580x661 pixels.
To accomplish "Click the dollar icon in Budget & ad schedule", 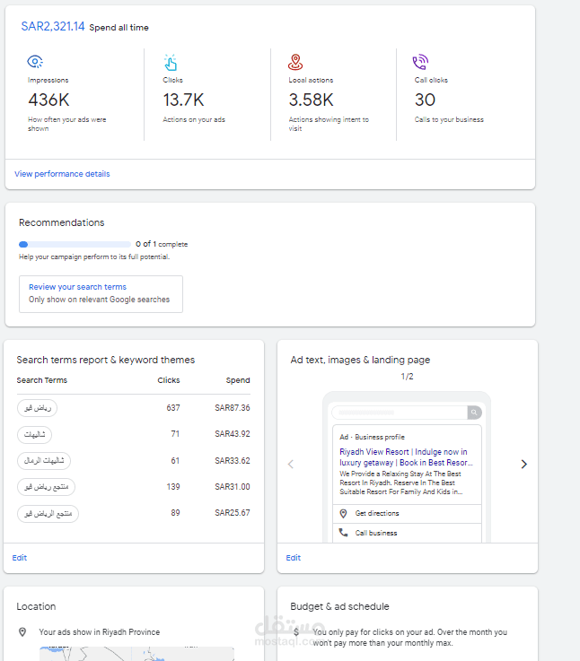I will pos(295,631).
